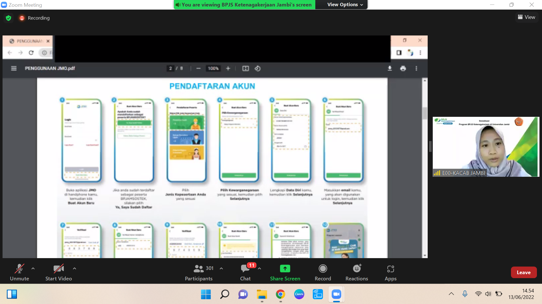Click the green Share Screen icon
This screenshot has height=304, width=542.
coord(285,269)
